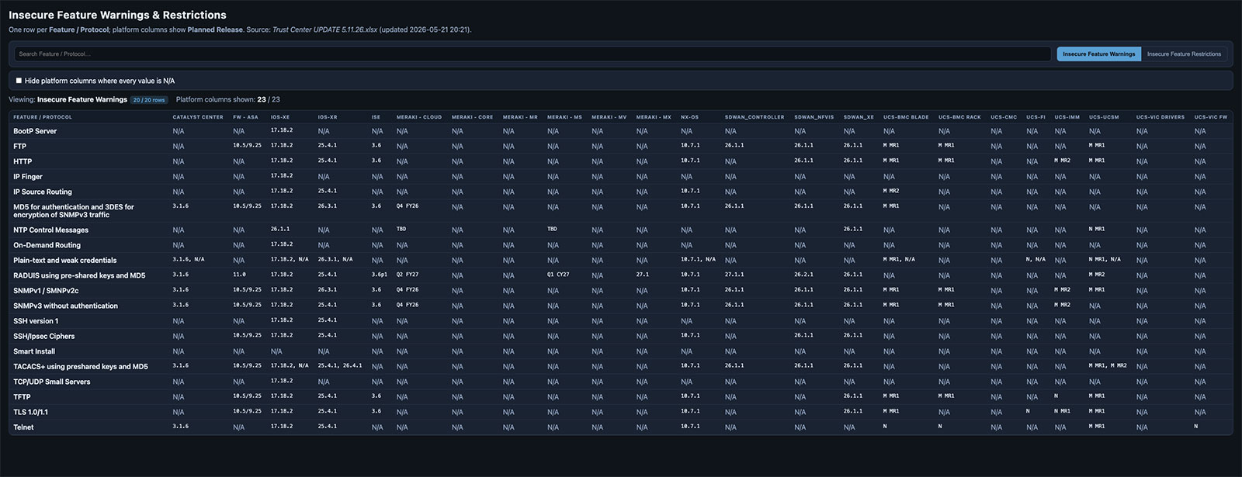The height and width of the screenshot is (477, 1242).
Task: Select the NTP Control Messages row label
Action: [50, 230]
